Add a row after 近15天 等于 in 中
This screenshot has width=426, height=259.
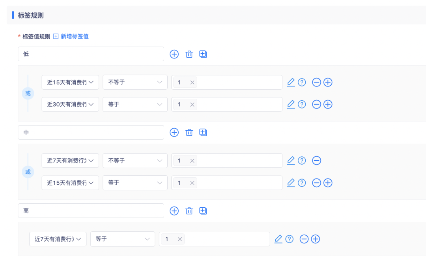(328, 183)
